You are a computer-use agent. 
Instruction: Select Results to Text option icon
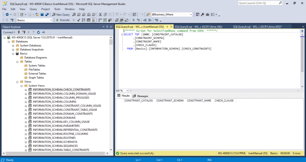[x=117, y=20]
